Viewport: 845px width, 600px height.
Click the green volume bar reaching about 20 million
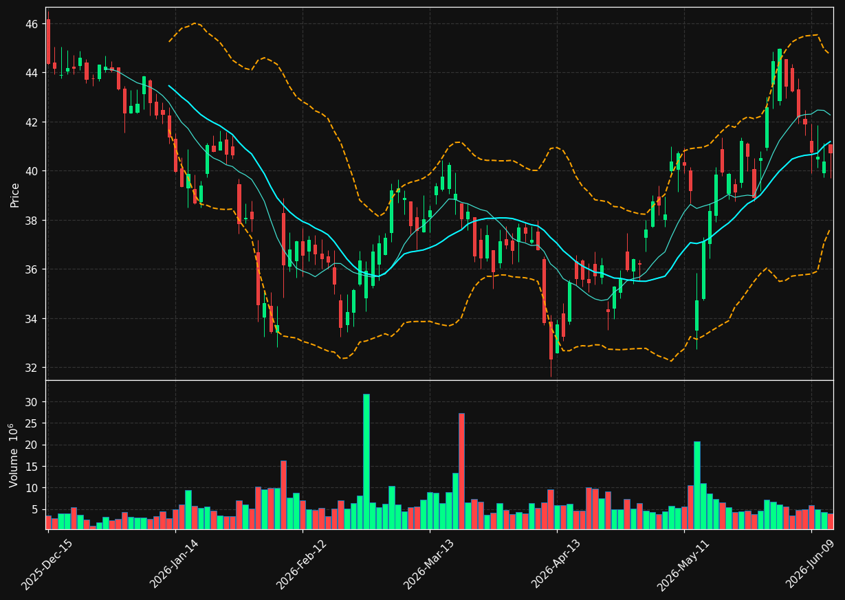click(697, 485)
